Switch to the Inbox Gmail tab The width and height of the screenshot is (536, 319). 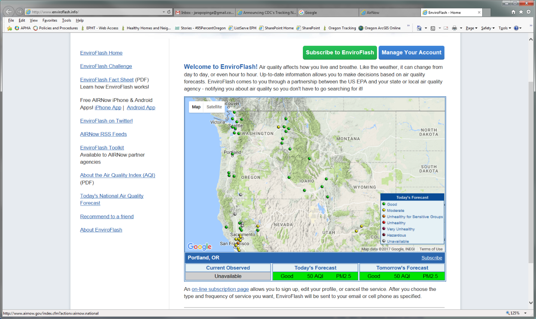tap(205, 12)
